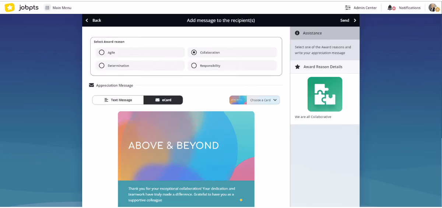Open the Admin Center link
Screen dimensions: 442x208
(x=365, y=8)
